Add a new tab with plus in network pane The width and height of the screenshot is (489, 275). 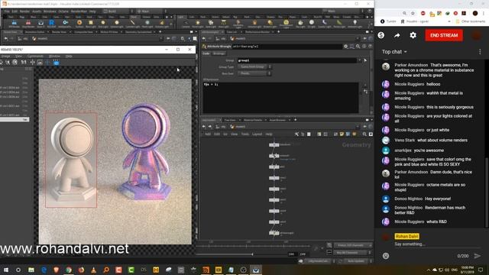coord(295,120)
